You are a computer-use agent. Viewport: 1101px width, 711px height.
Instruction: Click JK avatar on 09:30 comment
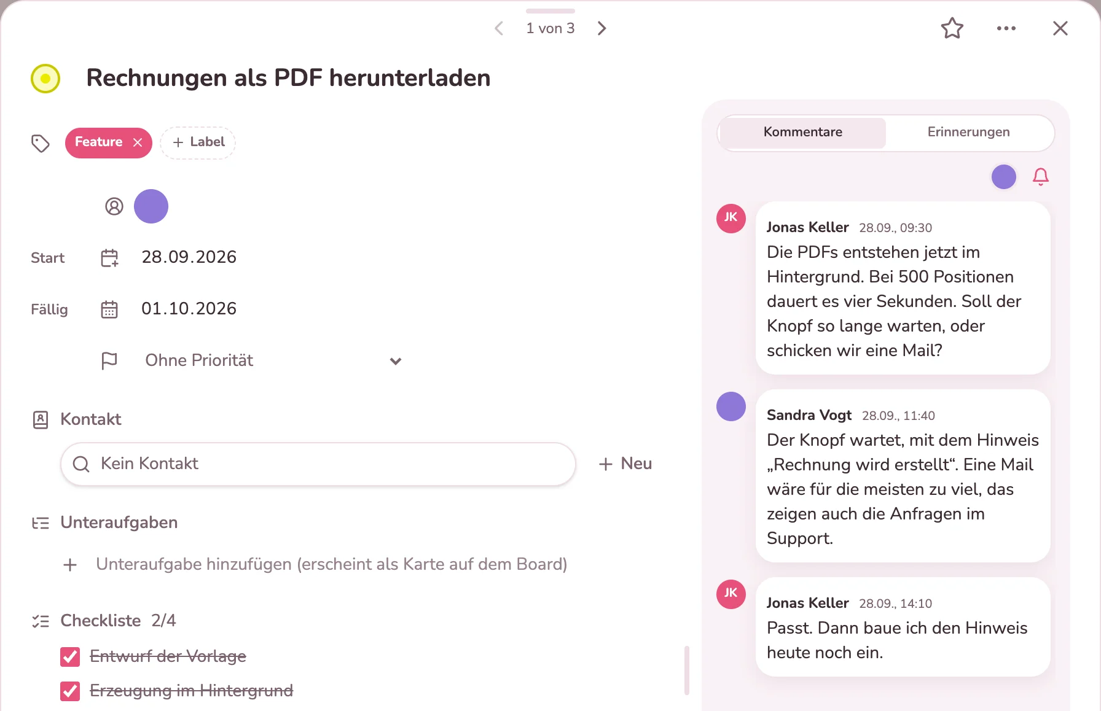(731, 219)
